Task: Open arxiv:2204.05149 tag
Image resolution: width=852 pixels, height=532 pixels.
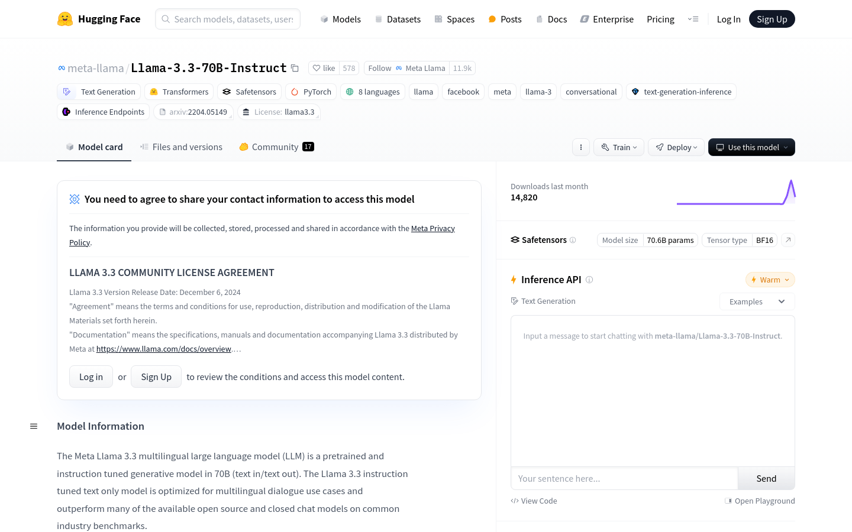Action: (x=193, y=112)
